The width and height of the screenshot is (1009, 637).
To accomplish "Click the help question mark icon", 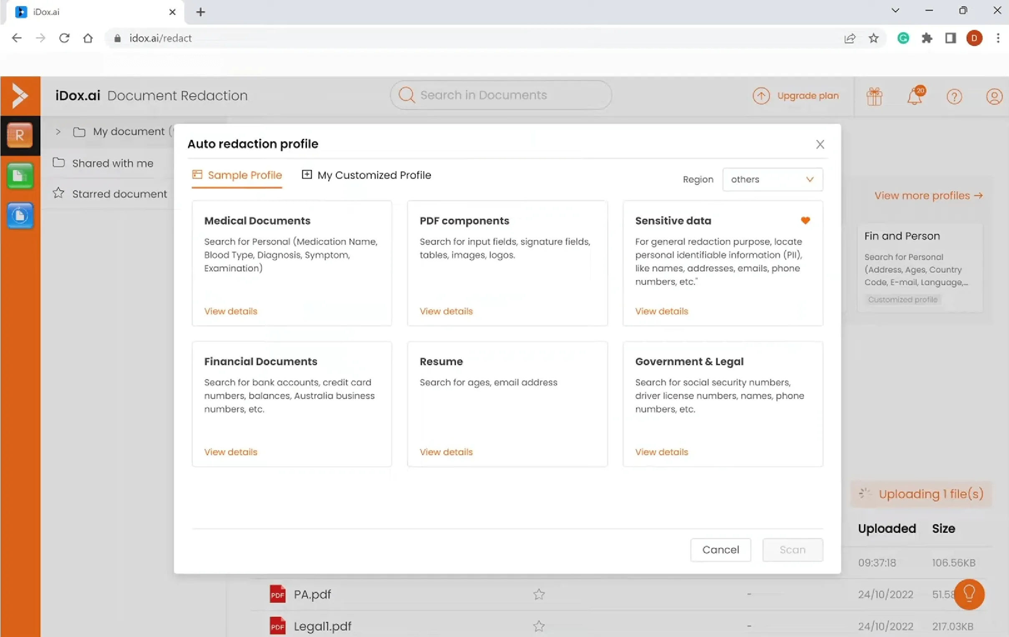I will (x=954, y=97).
